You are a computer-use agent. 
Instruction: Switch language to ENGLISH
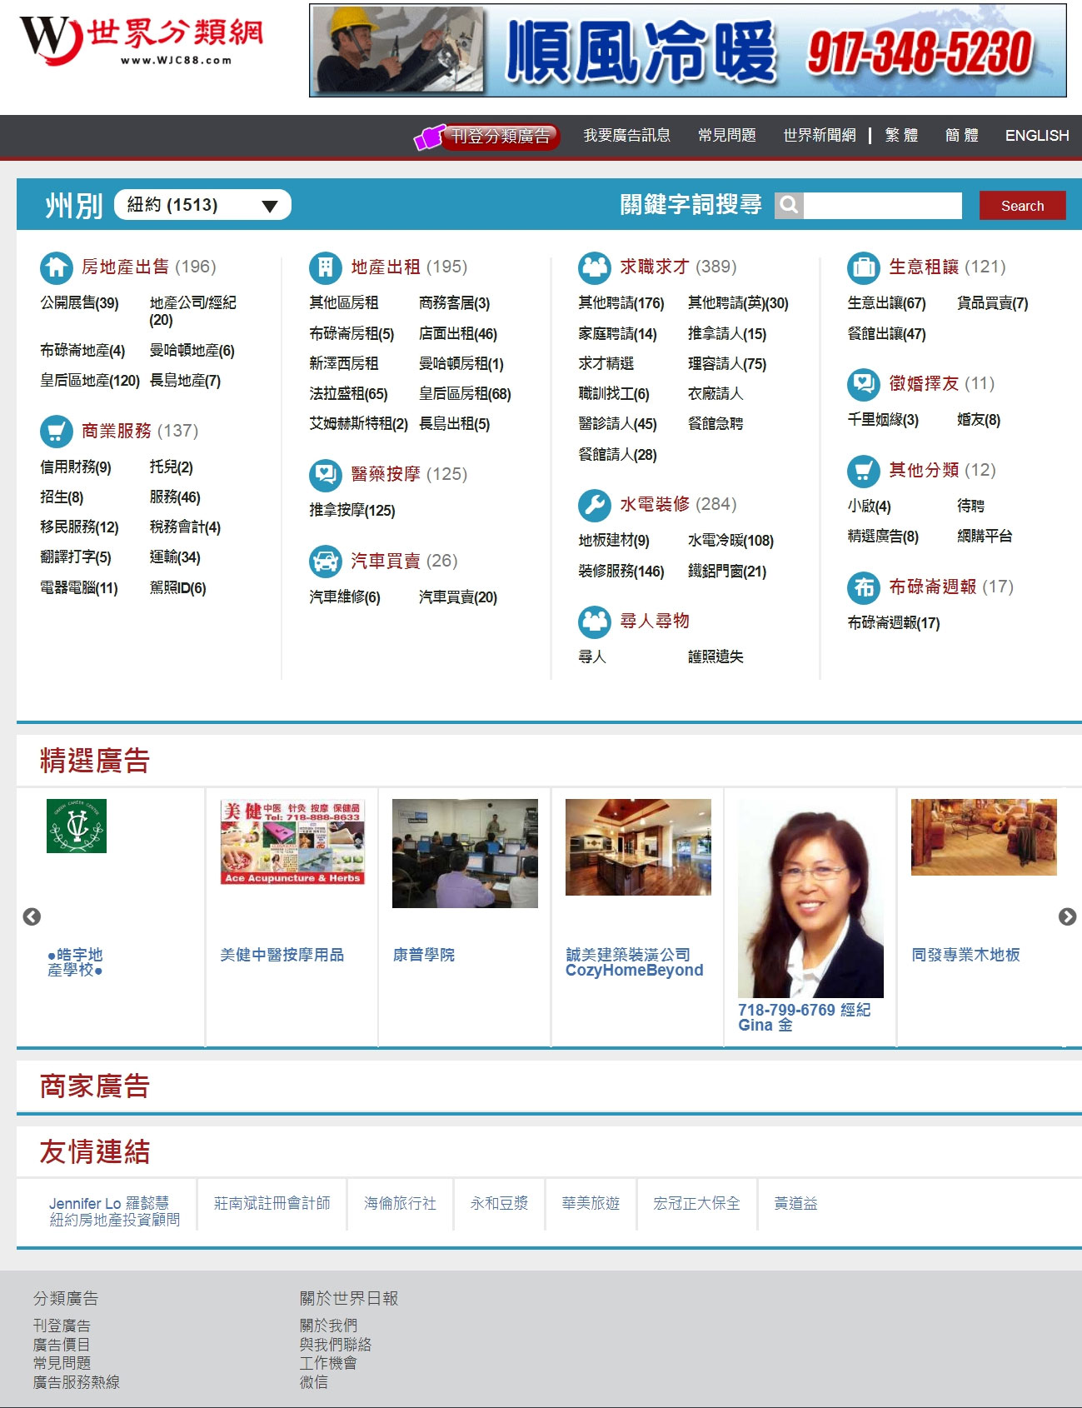click(x=1036, y=136)
